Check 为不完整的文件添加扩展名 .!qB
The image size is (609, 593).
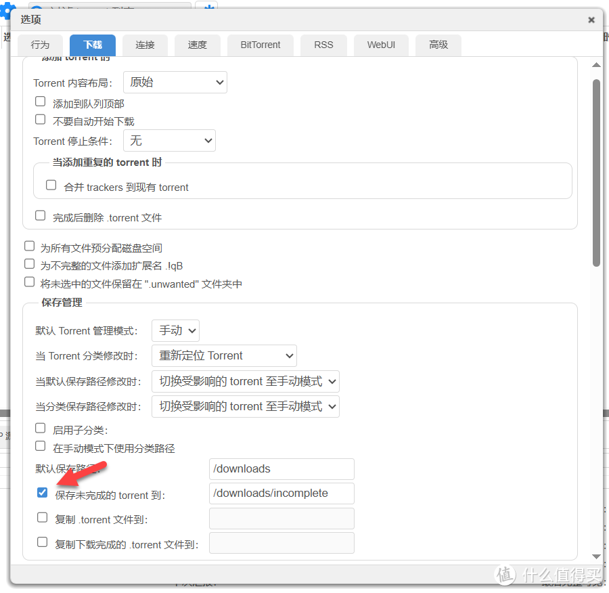coord(30,264)
